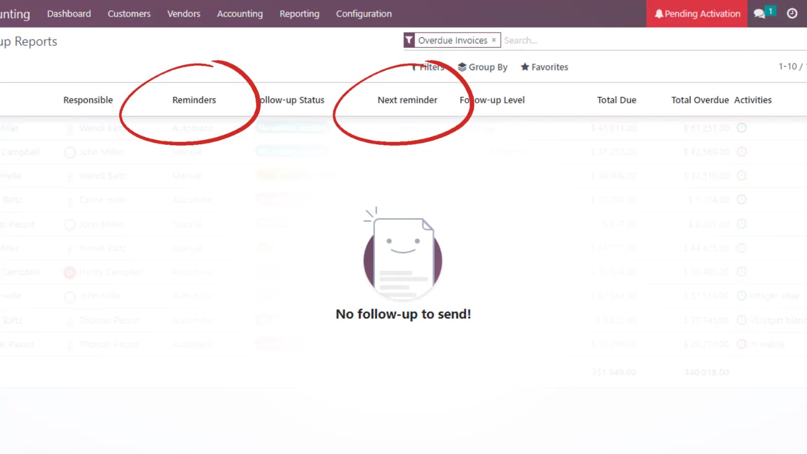Sort by Responsible column header
Image resolution: width=807 pixels, height=454 pixels.
[88, 100]
